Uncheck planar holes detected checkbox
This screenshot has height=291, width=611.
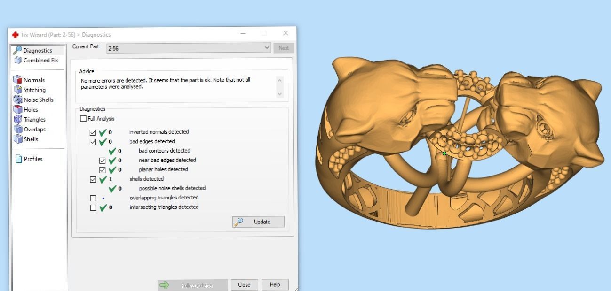(102, 169)
